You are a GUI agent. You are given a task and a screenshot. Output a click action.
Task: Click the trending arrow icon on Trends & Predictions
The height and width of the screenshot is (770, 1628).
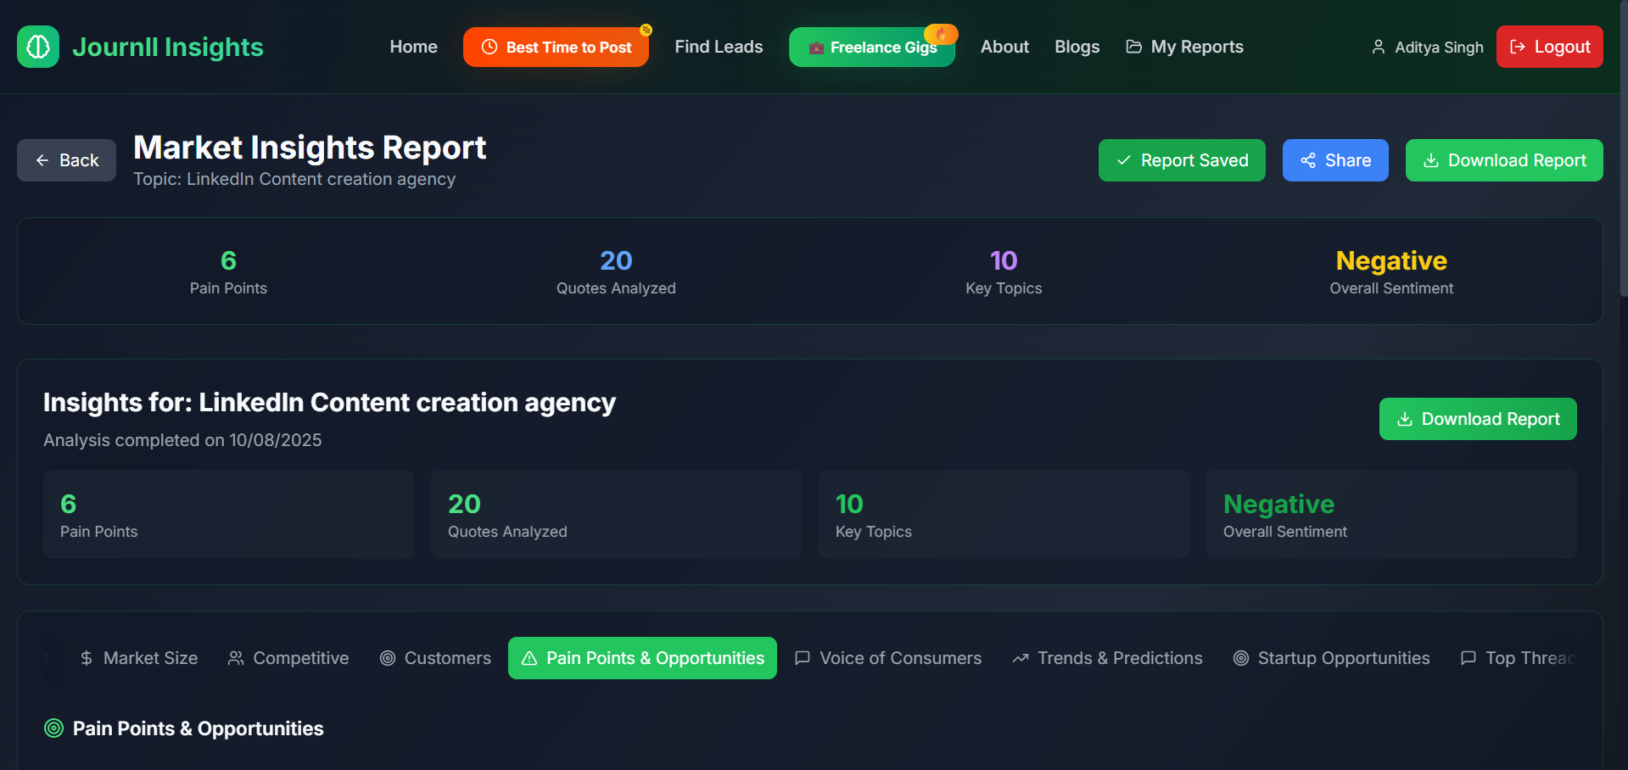pyautogui.click(x=1021, y=658)
